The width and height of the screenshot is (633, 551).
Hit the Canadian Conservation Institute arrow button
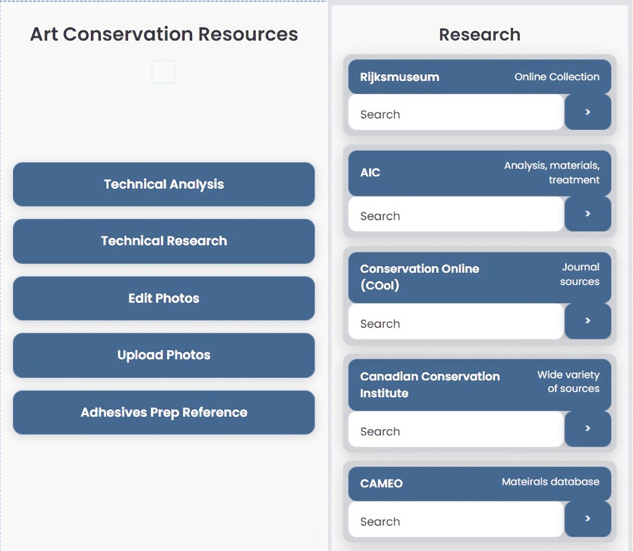pyautogui.click(x=587, y=429)
